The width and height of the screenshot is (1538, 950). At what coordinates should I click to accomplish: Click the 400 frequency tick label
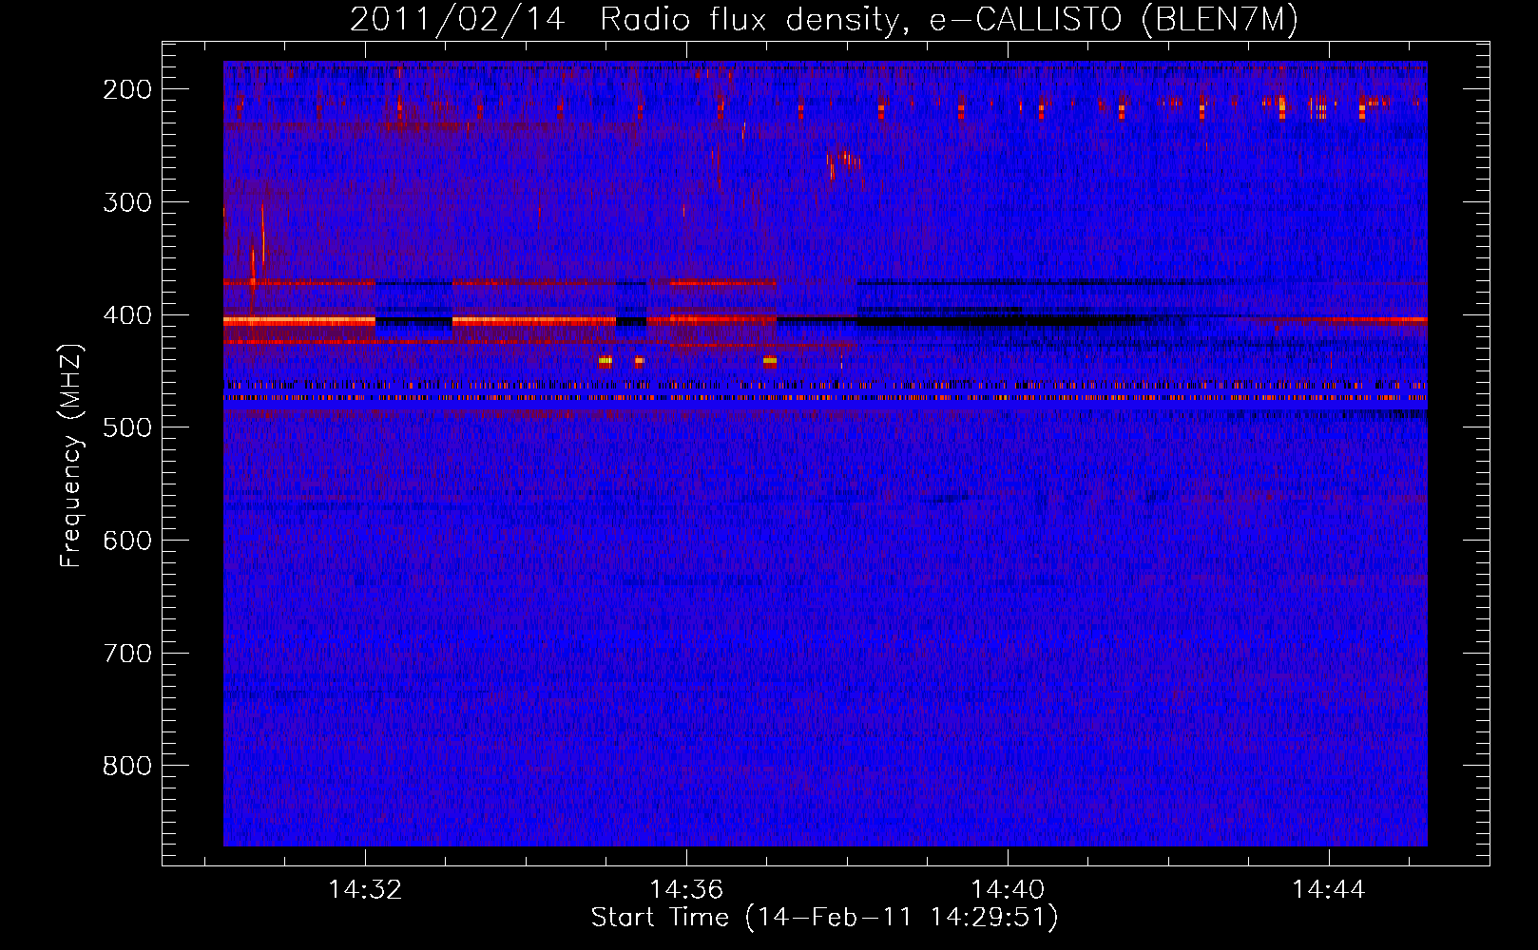click(126, 315)
